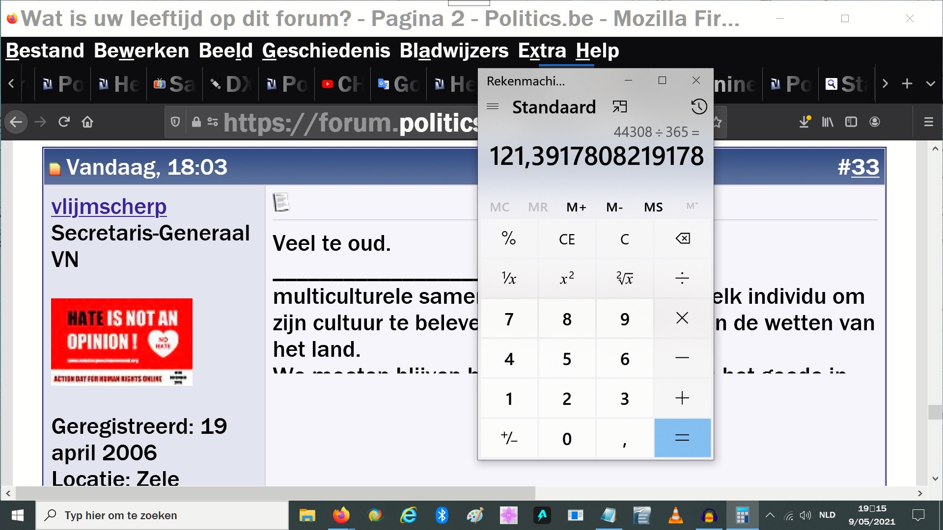943x530 pixels.
Task: Open calculator hamburger navigation menu
Action: coord(493,107)
